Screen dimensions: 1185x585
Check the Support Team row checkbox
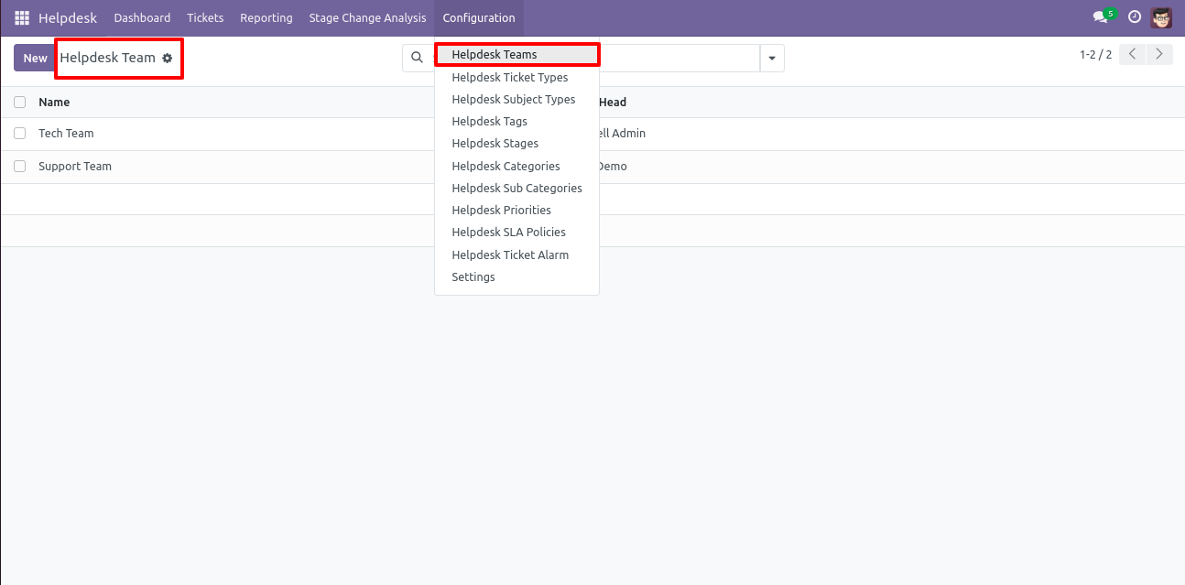pos(19,166)
